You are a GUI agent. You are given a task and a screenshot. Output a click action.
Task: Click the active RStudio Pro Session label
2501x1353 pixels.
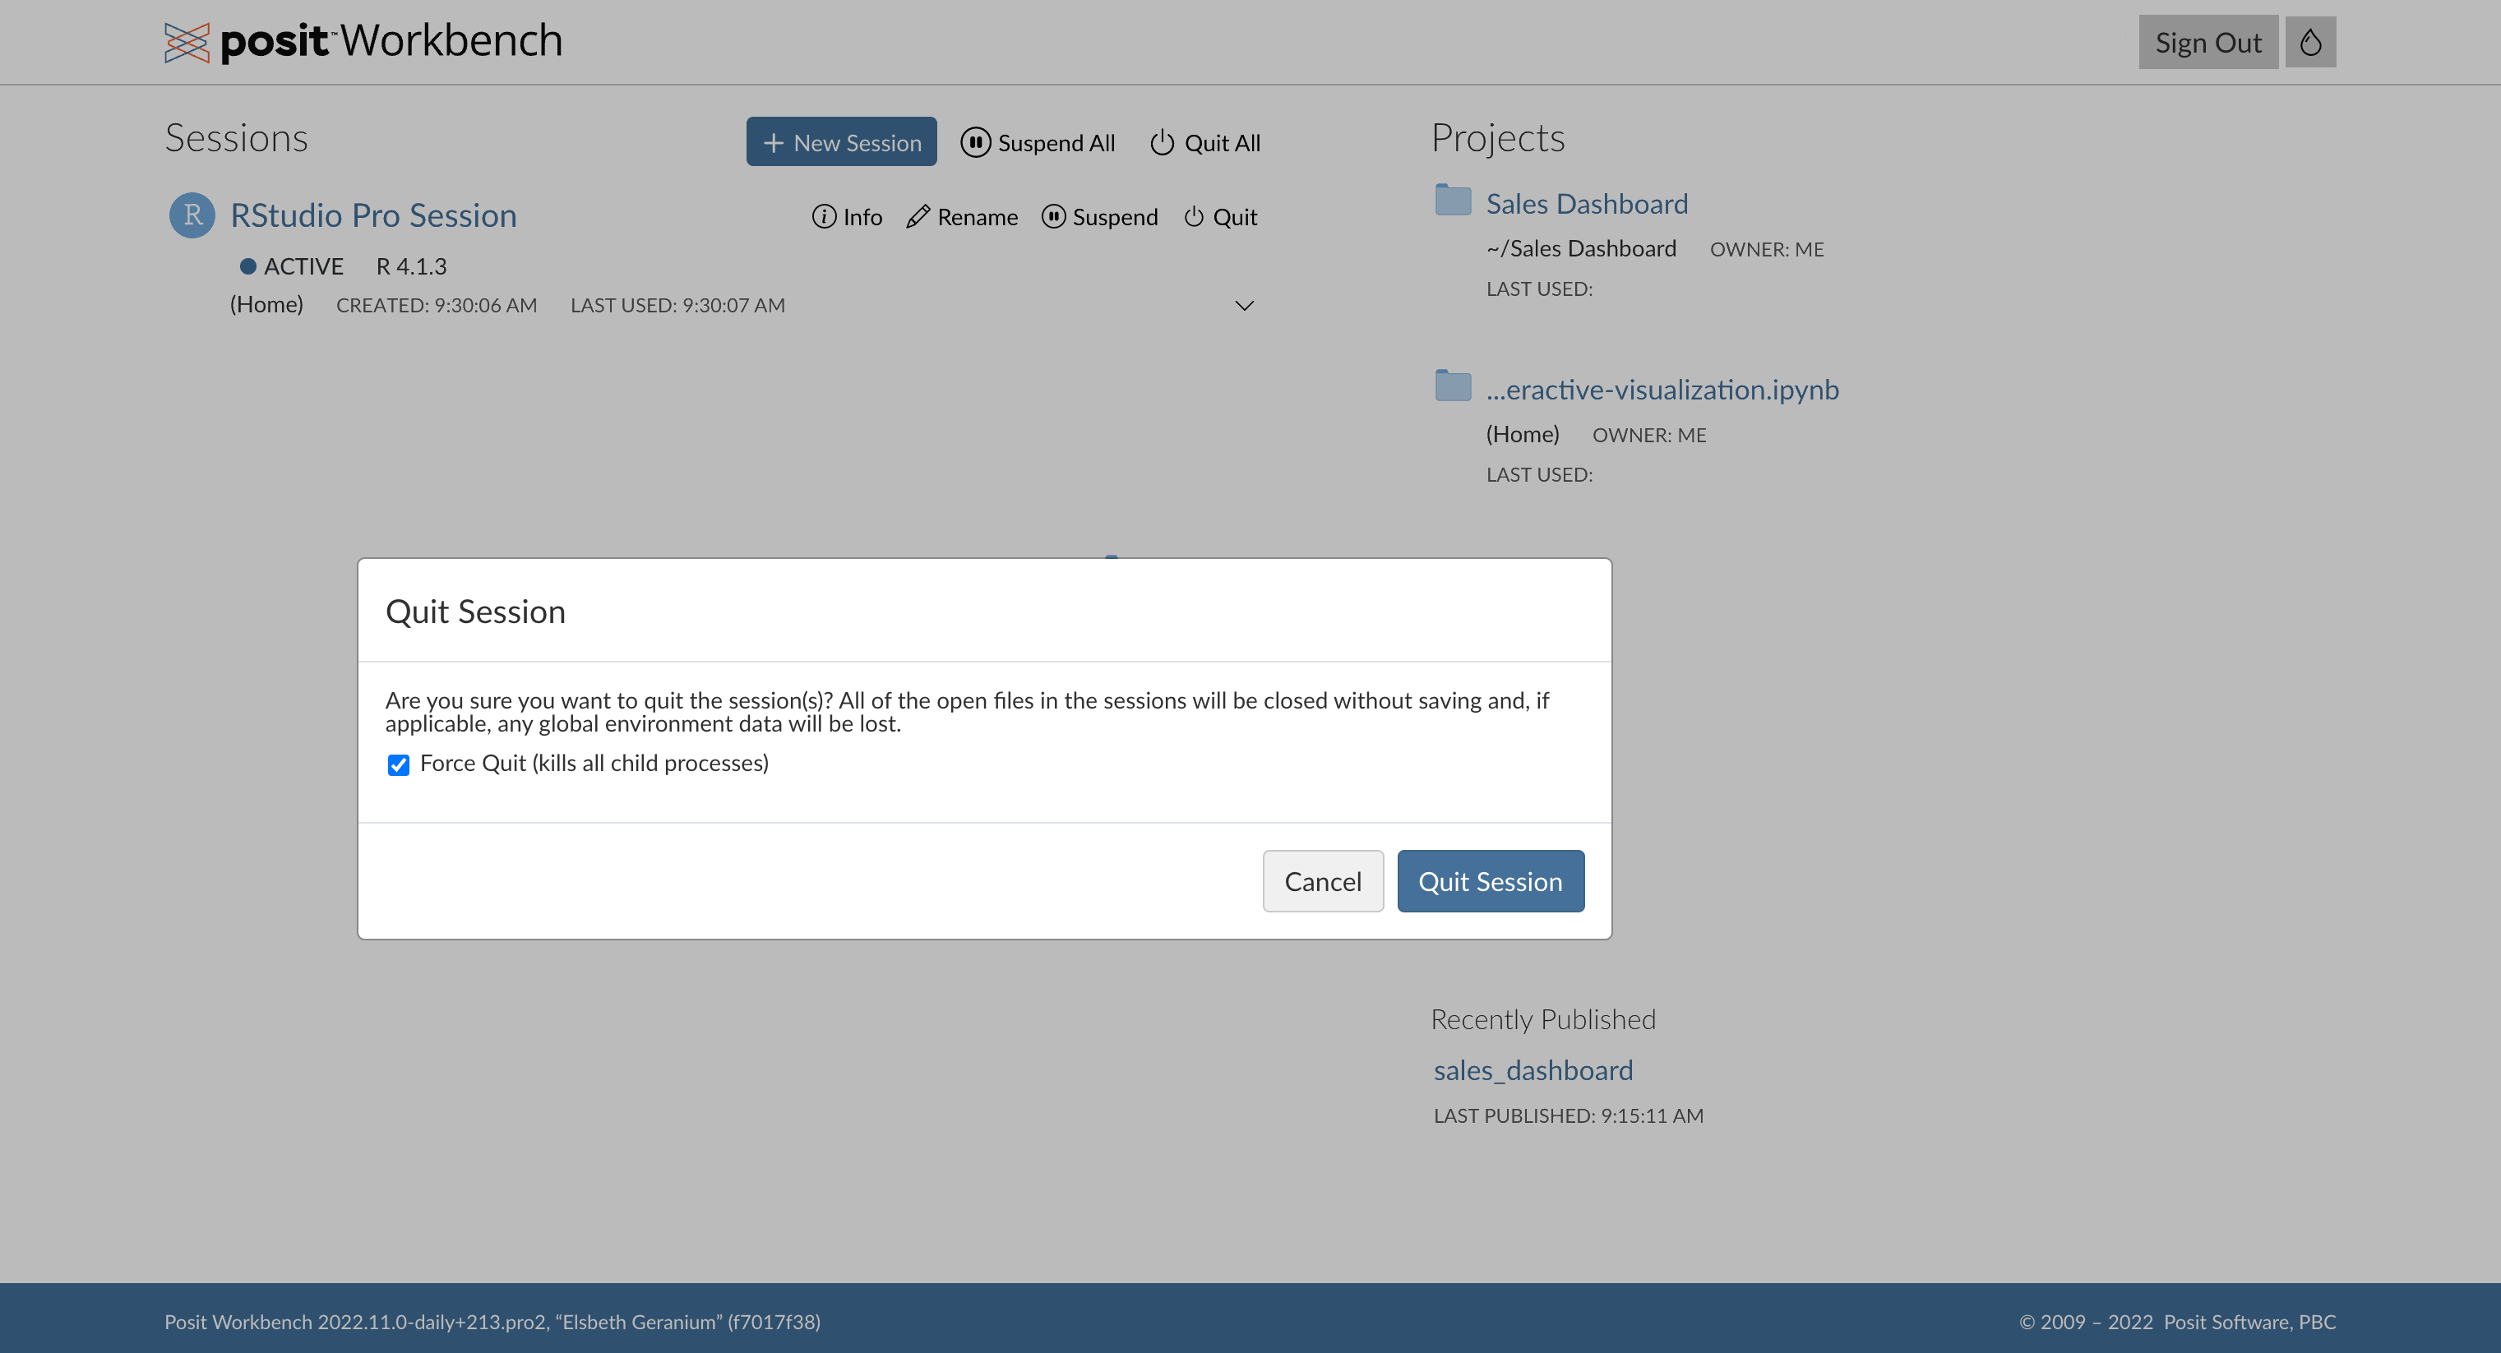point(375,213)
